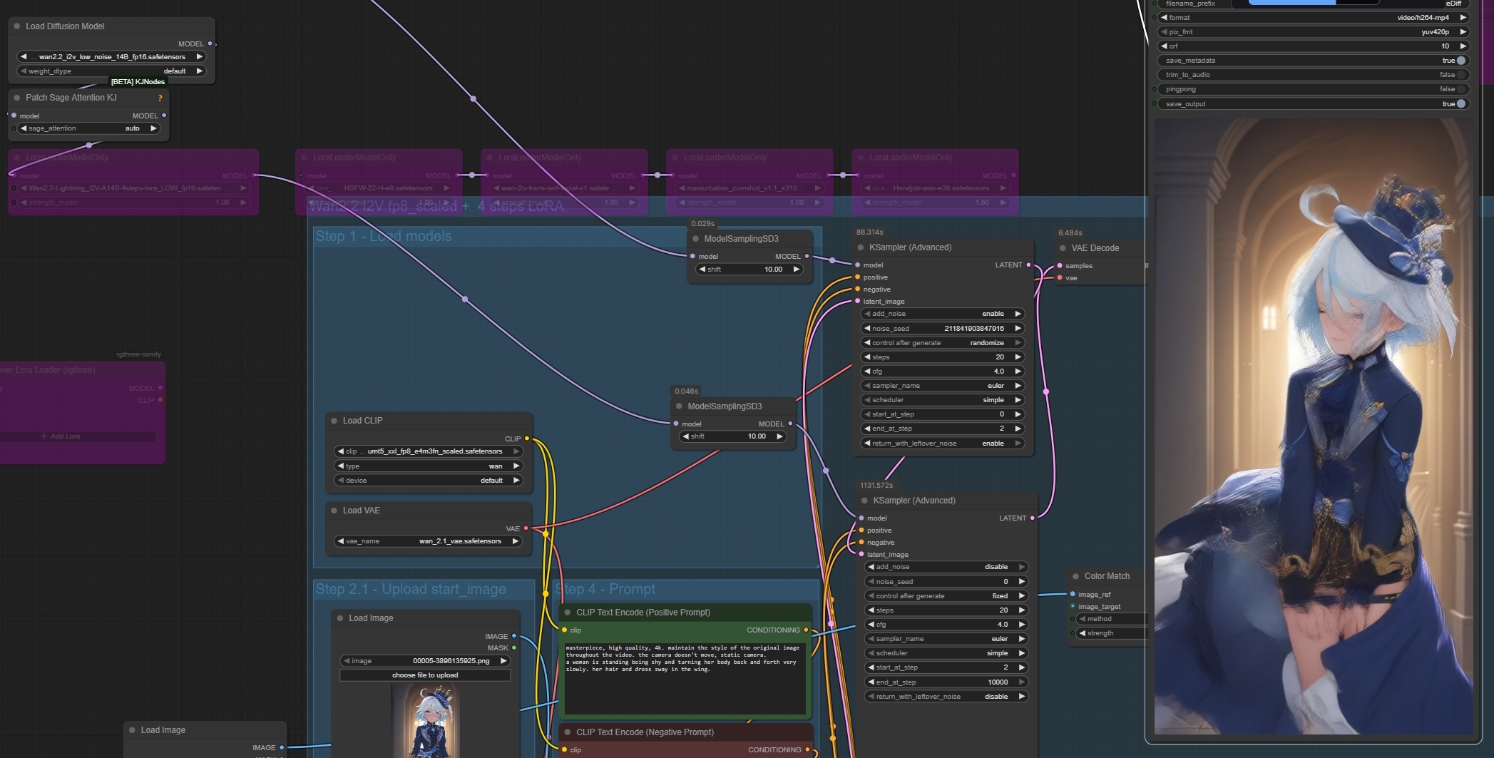Collapse the Load CLIP node dot
Viewport: 1494px width, 758px height.
(334, 421)
